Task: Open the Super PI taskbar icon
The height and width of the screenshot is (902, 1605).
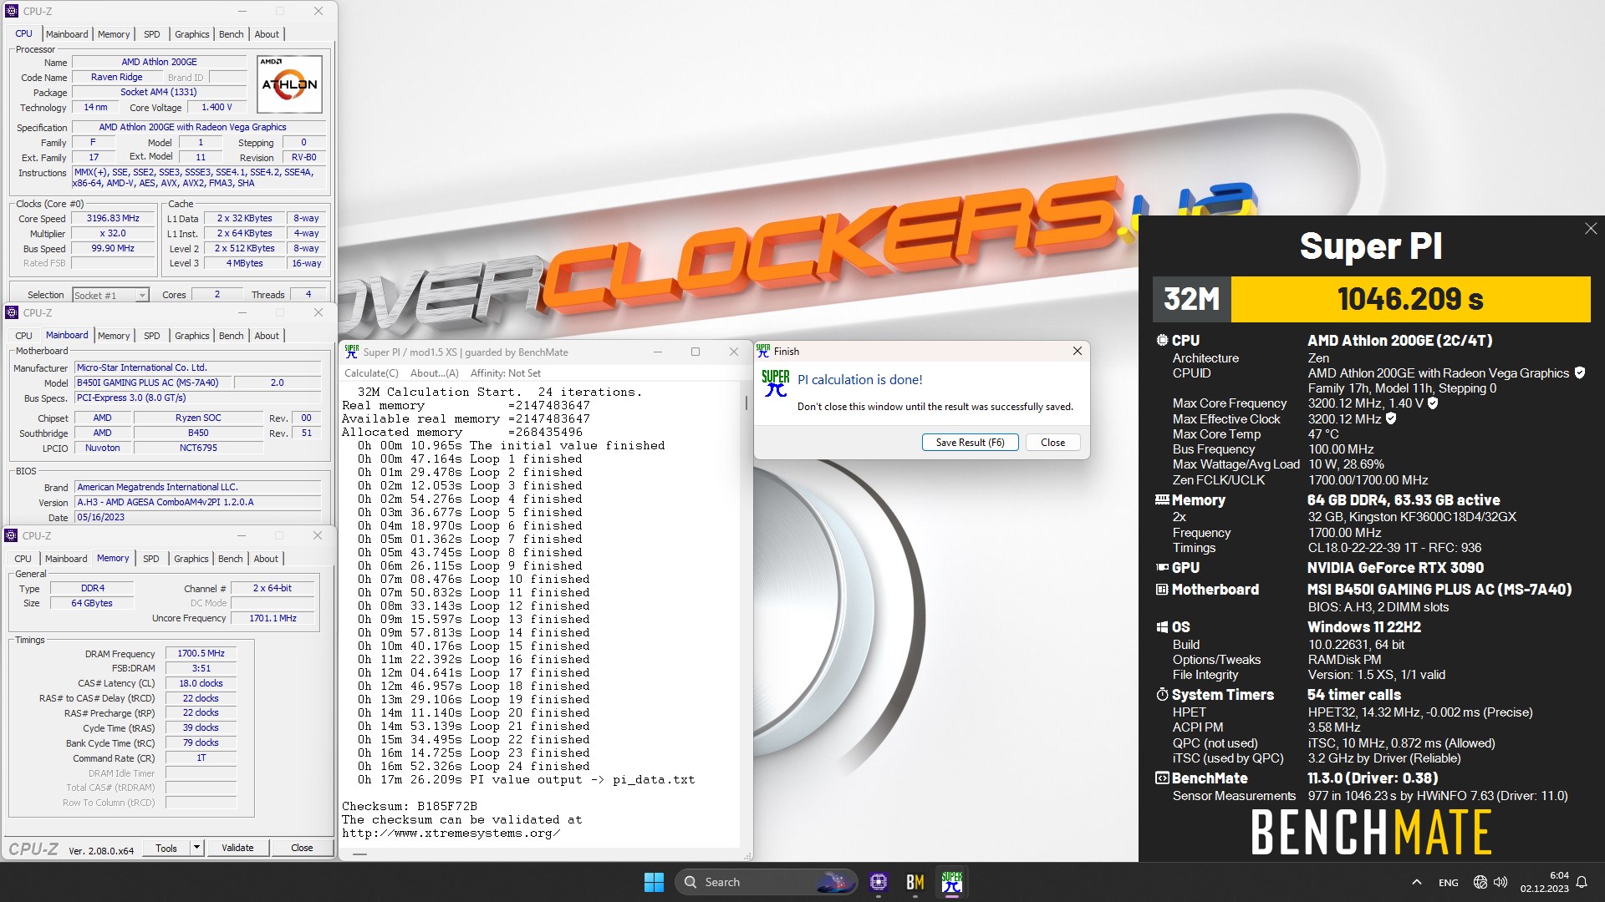Action: (951, 882)
